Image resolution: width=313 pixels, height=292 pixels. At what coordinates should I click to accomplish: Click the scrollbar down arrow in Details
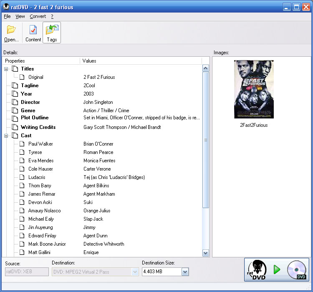pyautogui.click(x=205, y=253)
